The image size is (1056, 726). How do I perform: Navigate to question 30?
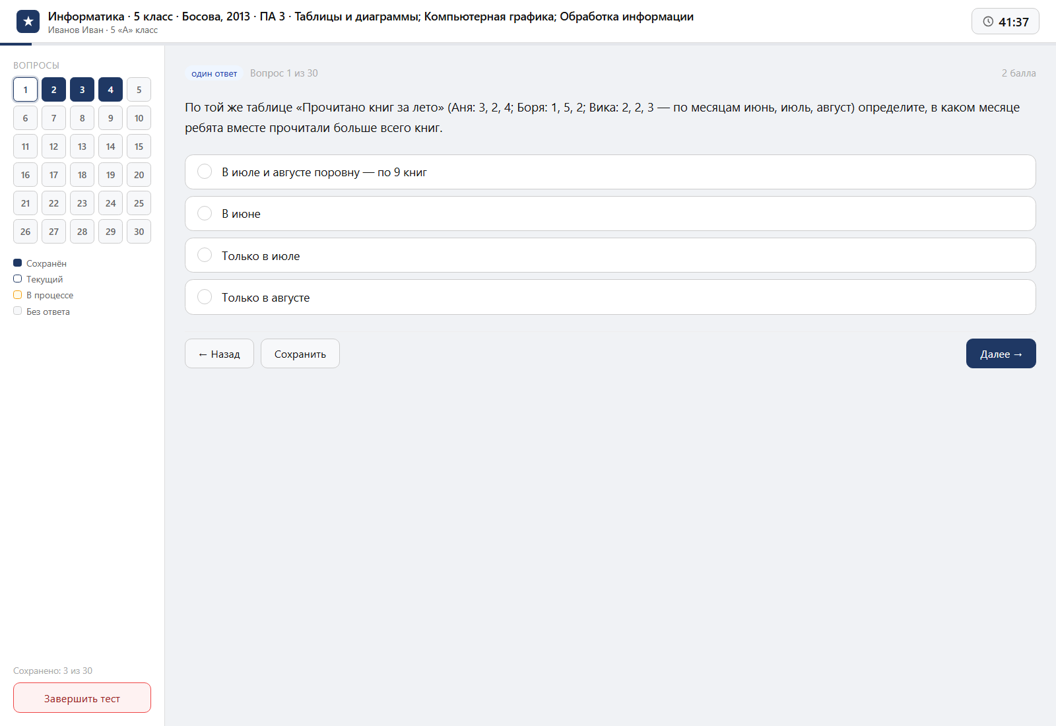point(139,232)
